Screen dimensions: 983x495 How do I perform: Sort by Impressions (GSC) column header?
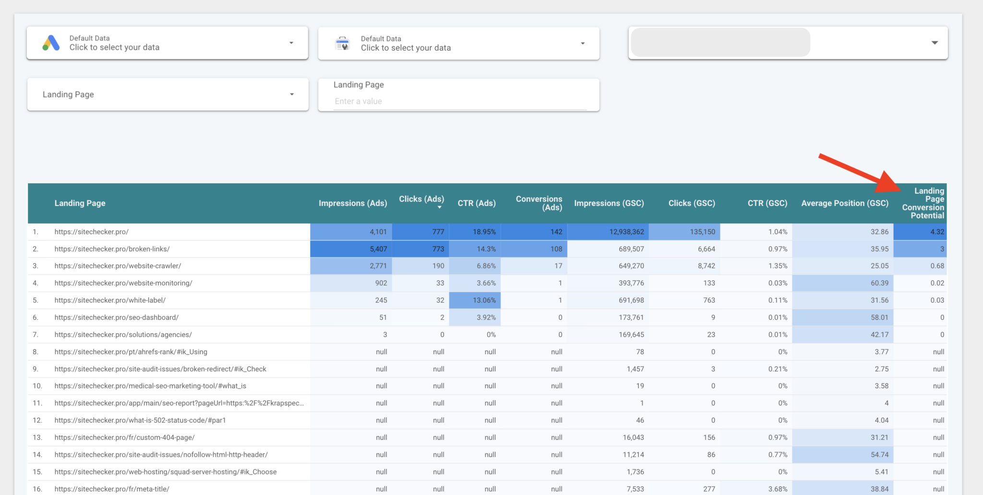pyautogui.click(x=609, y=203)
